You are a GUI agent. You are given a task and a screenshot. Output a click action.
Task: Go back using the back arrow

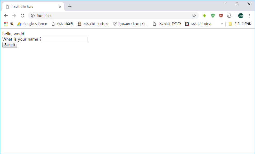(x=6, y=16)
